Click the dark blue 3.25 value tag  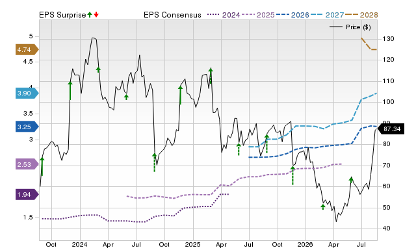[27, 127]
